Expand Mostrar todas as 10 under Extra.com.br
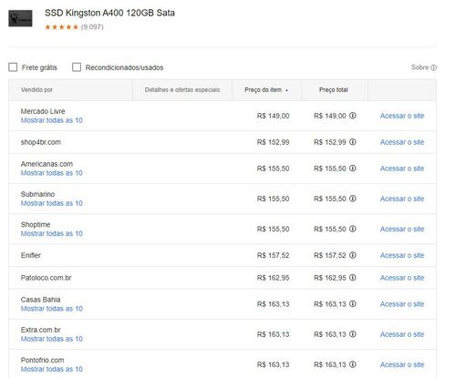 52,339
